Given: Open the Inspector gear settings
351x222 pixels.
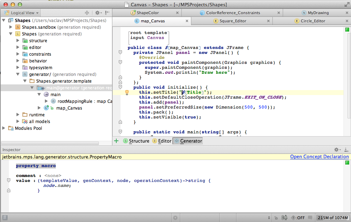Looking at the screenshot, I should (336, 150).
